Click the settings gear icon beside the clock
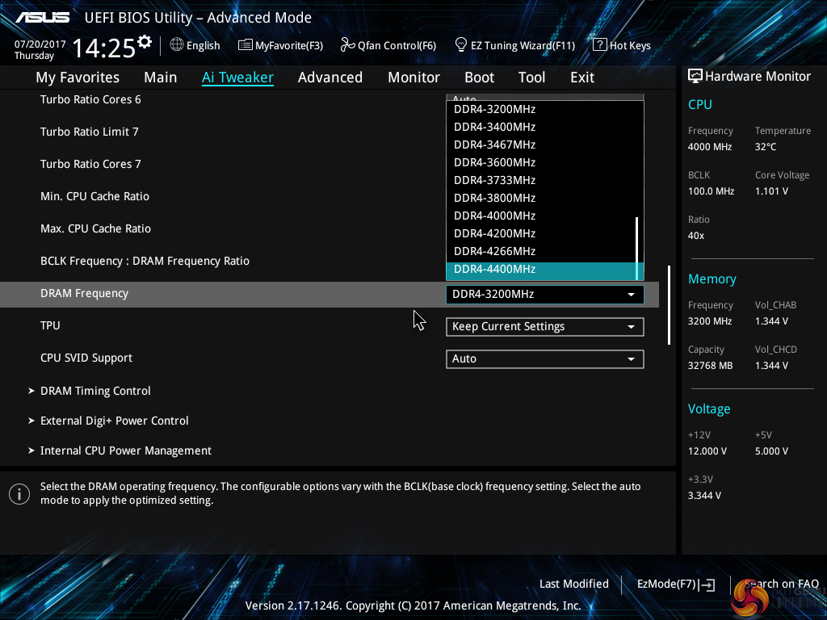The height and width of the screenshot is (620, 827). (145, 42)
